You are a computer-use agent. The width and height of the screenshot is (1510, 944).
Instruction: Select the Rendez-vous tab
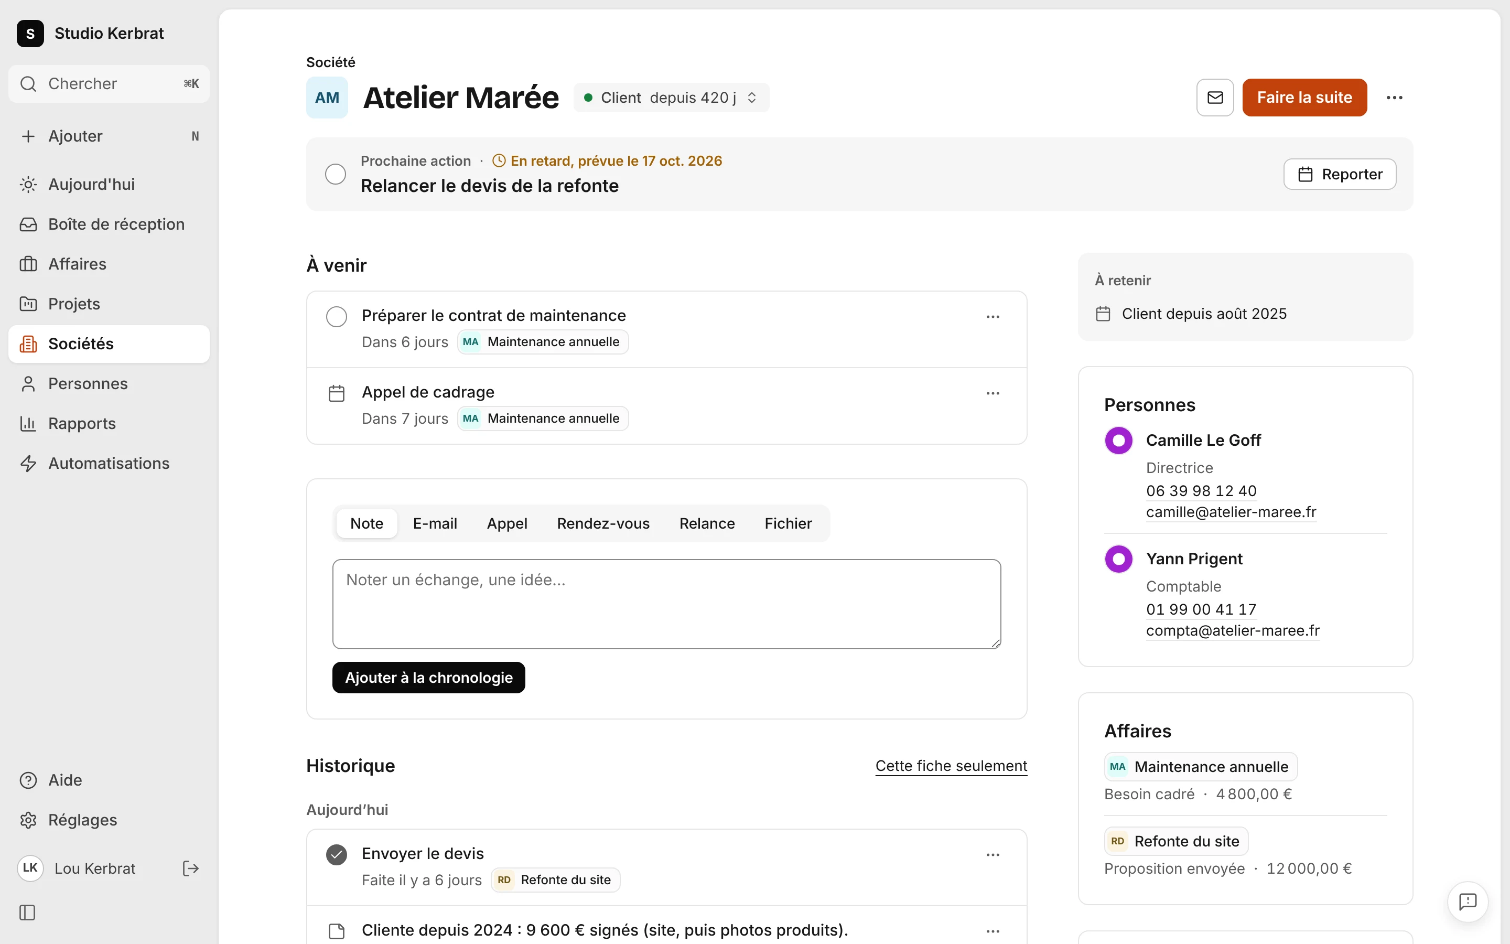click(603, 523)
